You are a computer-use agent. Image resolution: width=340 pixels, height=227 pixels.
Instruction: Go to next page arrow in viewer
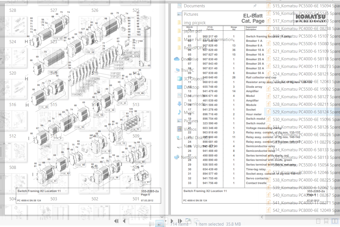coord(172,221)
